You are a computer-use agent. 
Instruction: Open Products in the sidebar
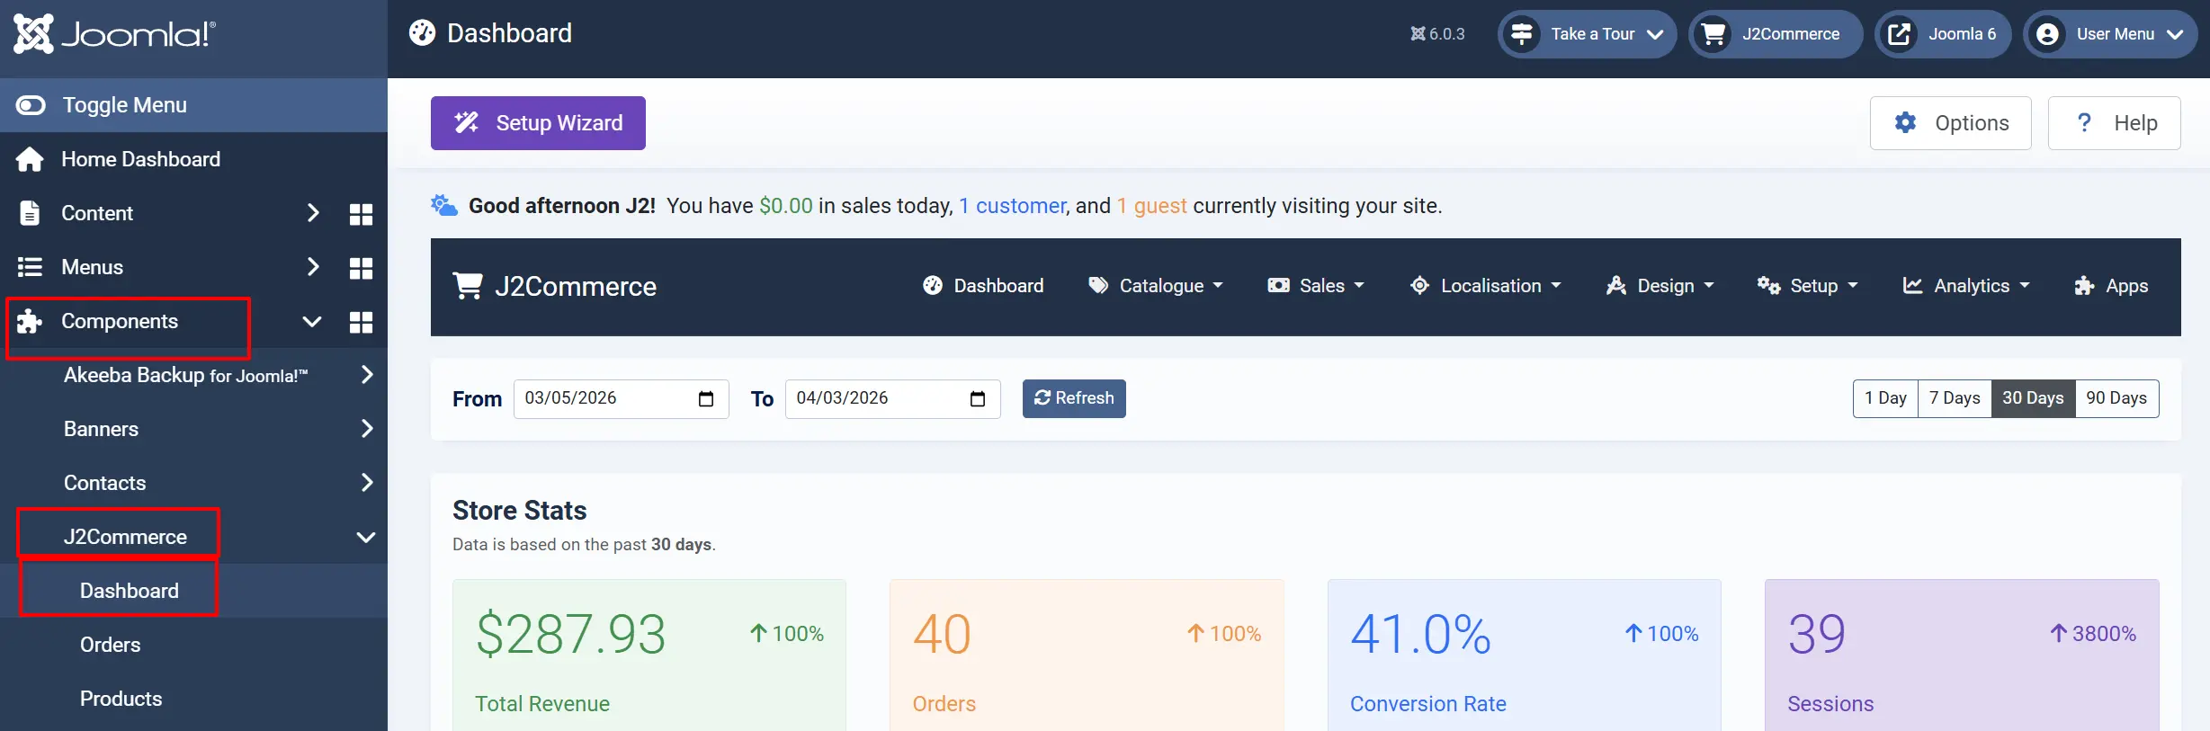(x=121, y=699)
